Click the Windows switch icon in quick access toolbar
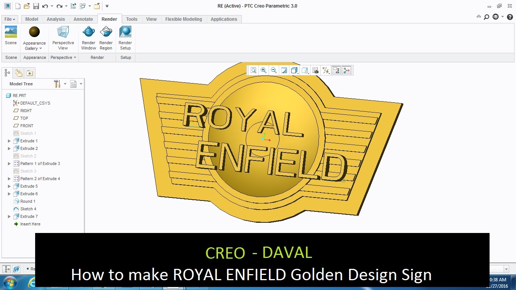This screenshot has height=290, width=516. click(83, 6)
